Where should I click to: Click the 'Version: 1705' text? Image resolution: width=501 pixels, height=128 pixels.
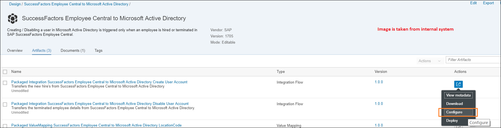coord(222,36)
